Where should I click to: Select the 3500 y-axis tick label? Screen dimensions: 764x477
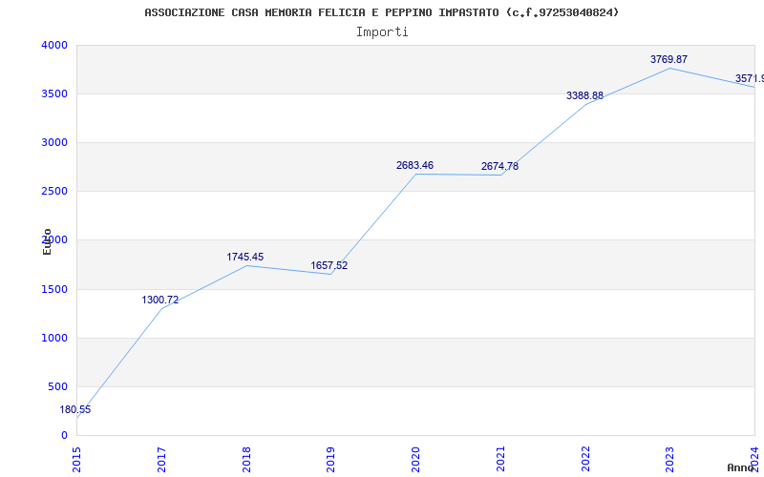(54, 93)
